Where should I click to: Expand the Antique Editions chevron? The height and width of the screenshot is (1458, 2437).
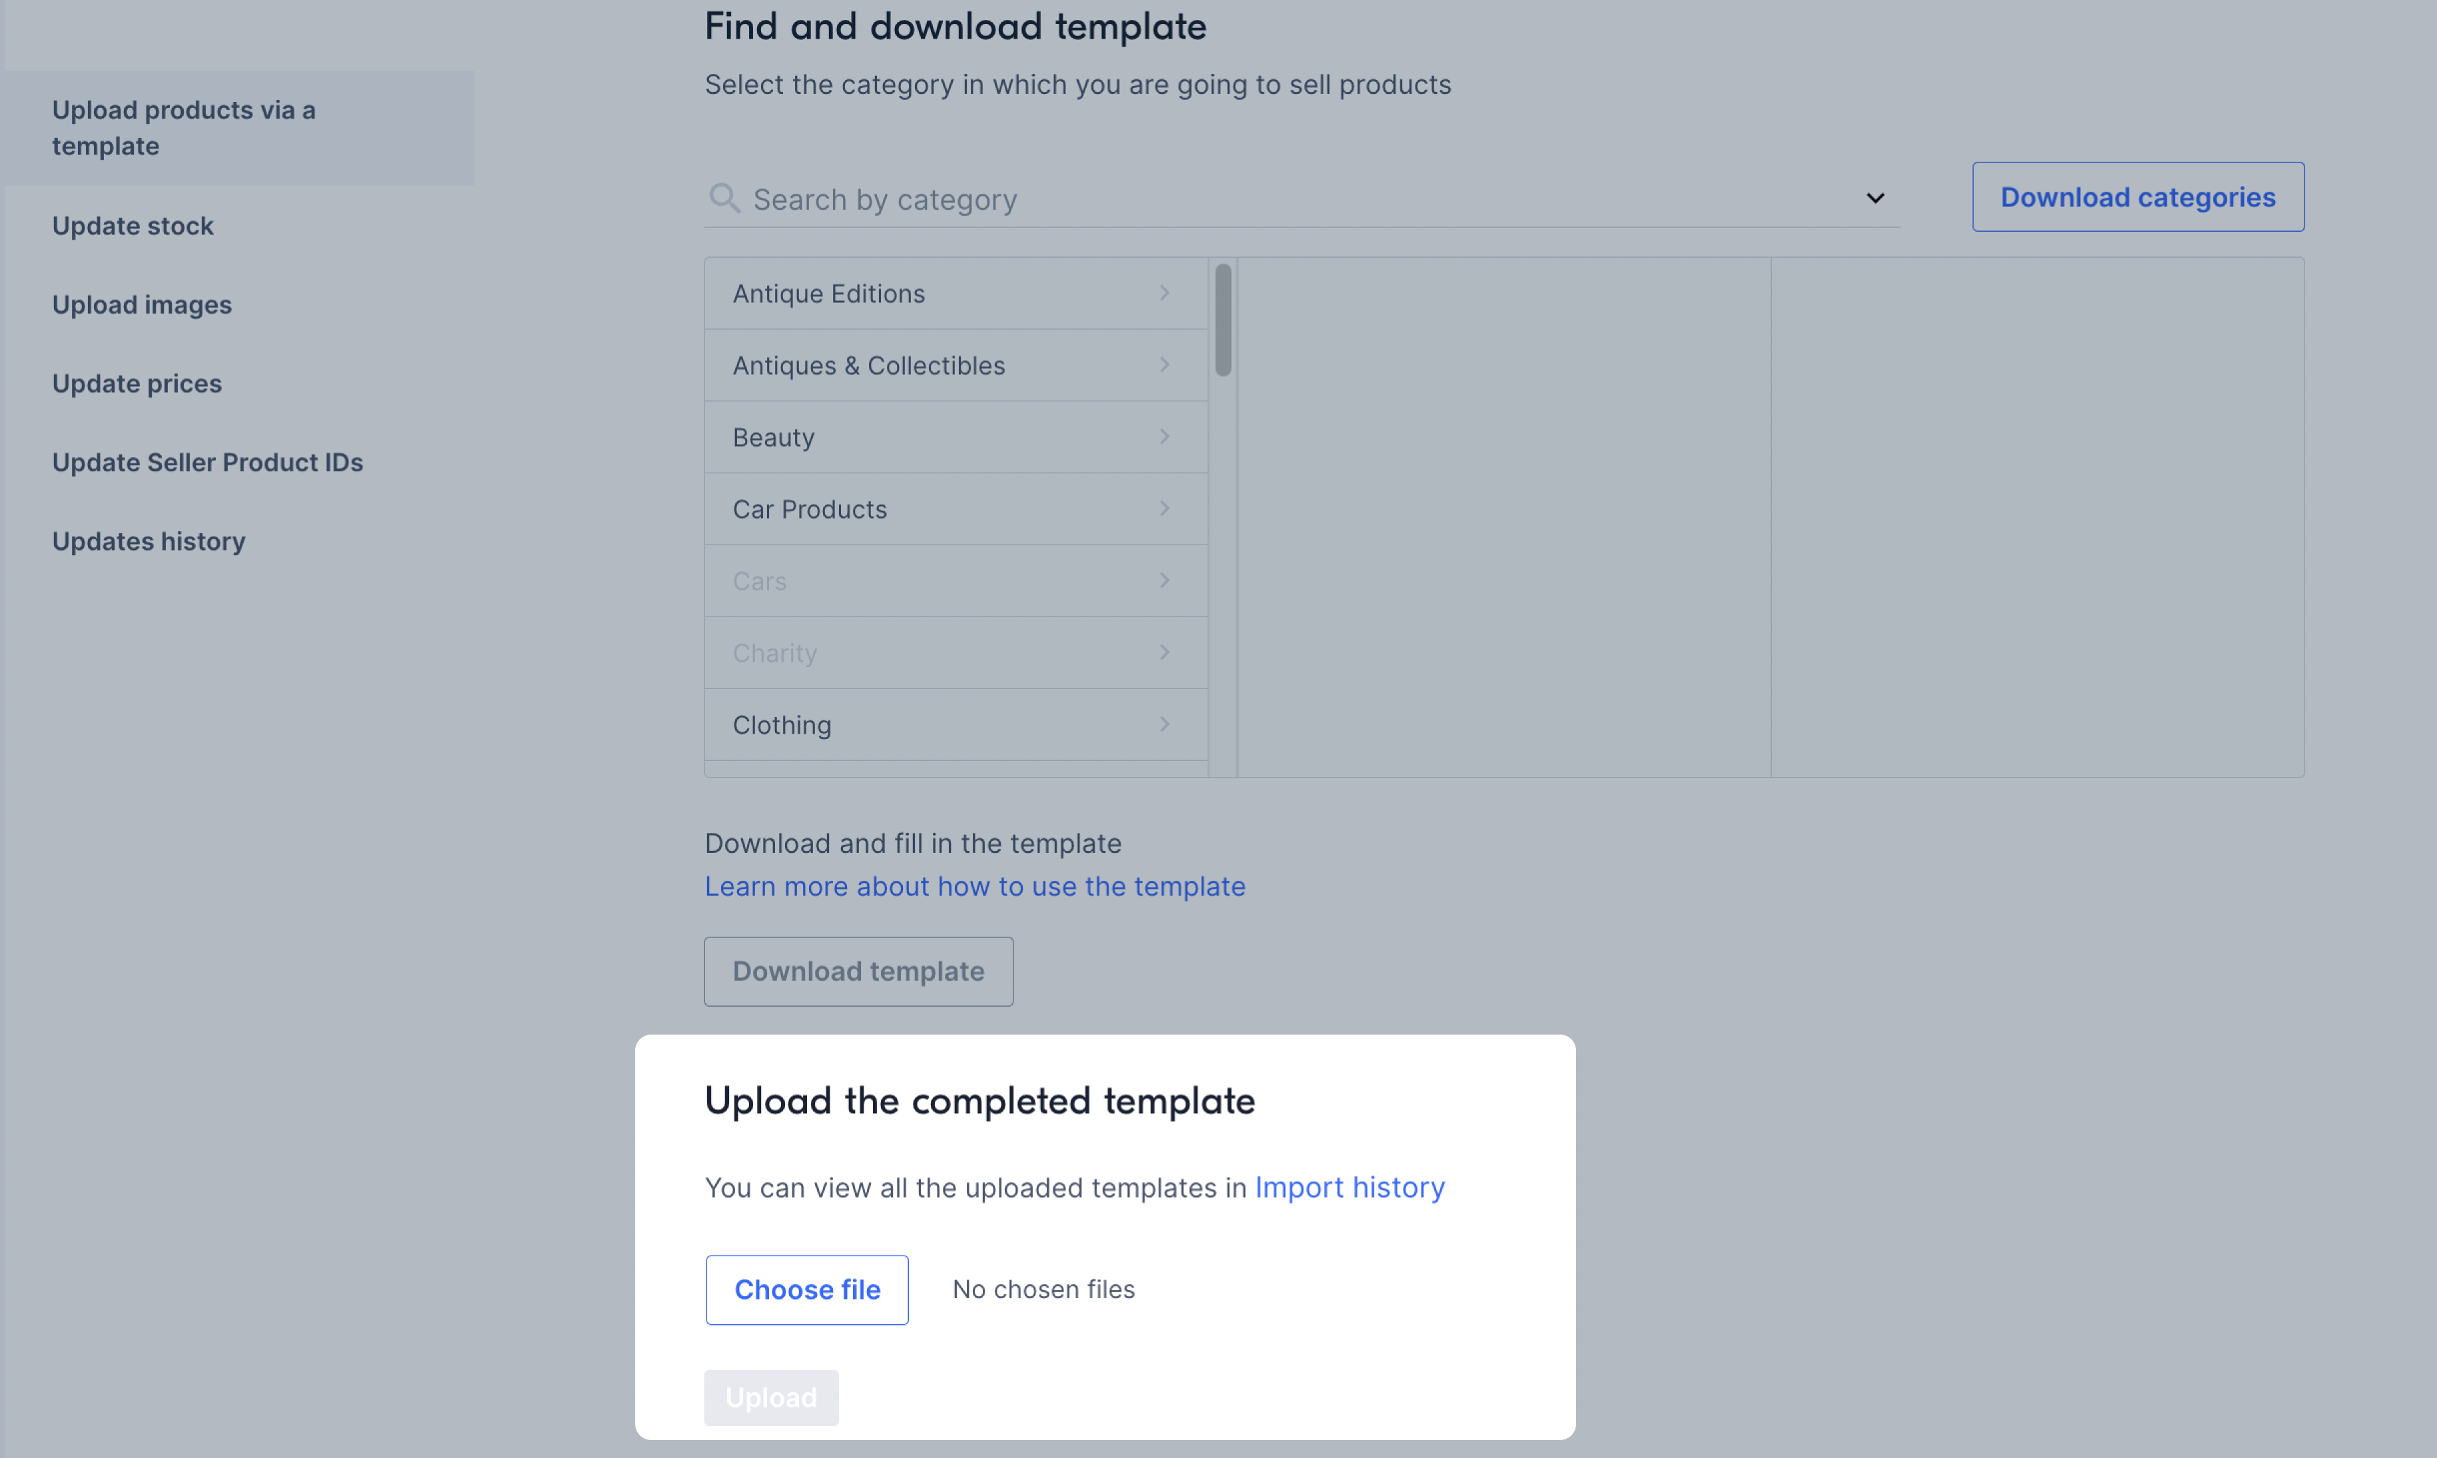pyautogui.click(x=1165, y=293)
